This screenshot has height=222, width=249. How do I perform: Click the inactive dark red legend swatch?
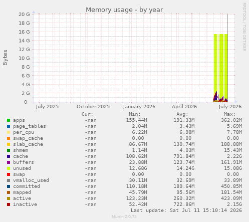click(9, 204)
